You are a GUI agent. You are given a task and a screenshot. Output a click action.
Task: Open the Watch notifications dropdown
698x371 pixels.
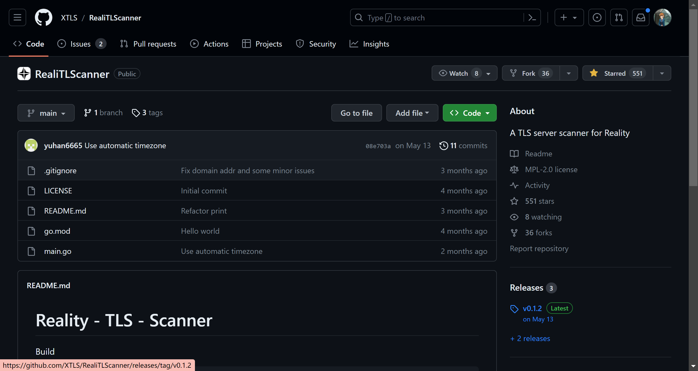click(464, 73)
